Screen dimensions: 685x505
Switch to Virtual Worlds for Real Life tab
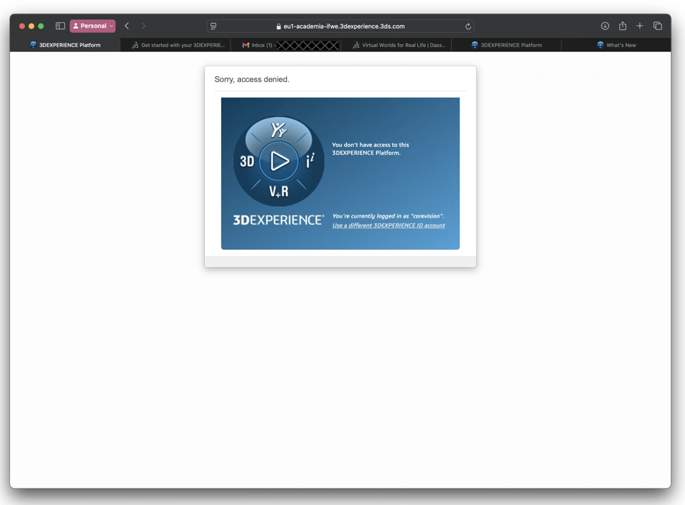396,45
